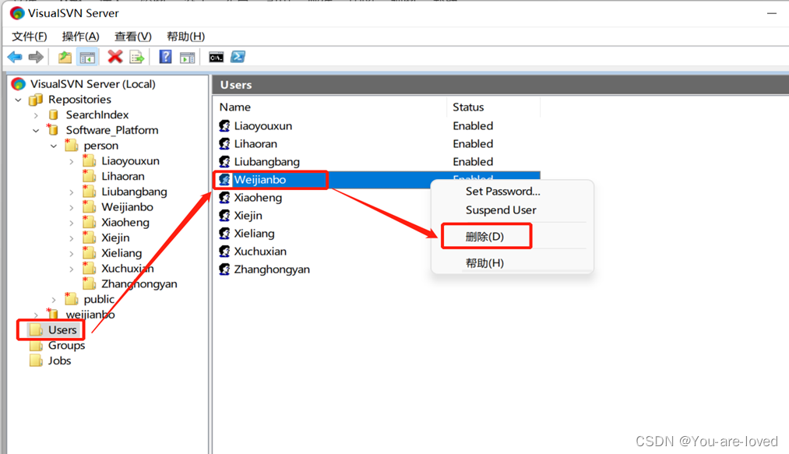Screen dimensions: 789x454
Task: Minimize the VisualSVN Server window
Action: click(771, 13)
